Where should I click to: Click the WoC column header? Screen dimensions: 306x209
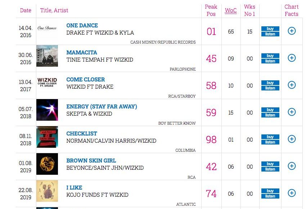(x=231, y=10)
